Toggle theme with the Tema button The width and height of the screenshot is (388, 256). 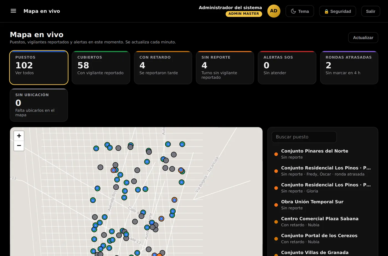click(x=300, y=11)
